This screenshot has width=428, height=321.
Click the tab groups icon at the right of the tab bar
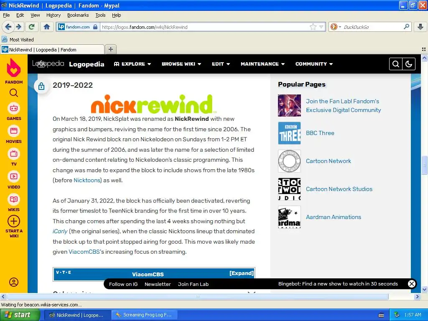424,49
